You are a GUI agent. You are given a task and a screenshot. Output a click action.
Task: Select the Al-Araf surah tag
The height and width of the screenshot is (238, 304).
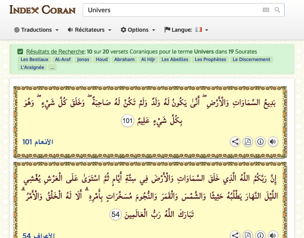pyautogui.click(x=63, y=59)
